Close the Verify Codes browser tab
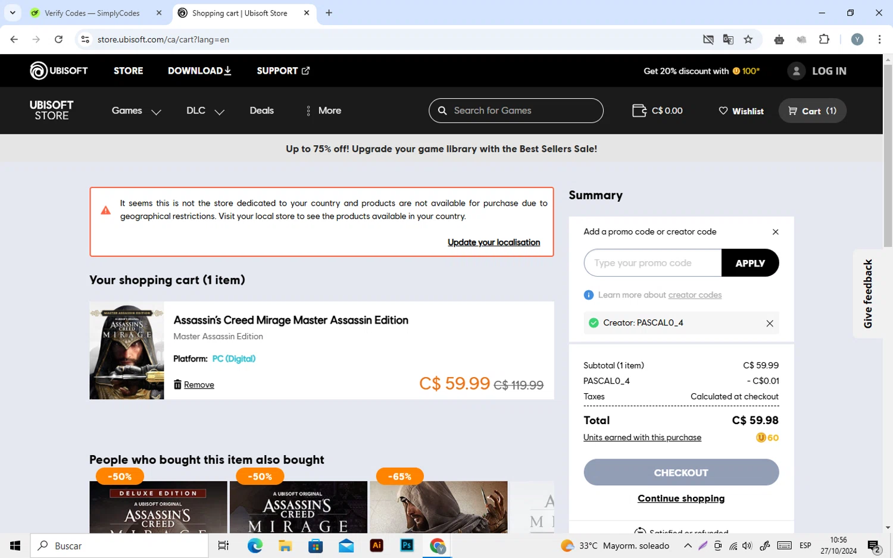Screen dimensions: 893x558 (159, 13)
